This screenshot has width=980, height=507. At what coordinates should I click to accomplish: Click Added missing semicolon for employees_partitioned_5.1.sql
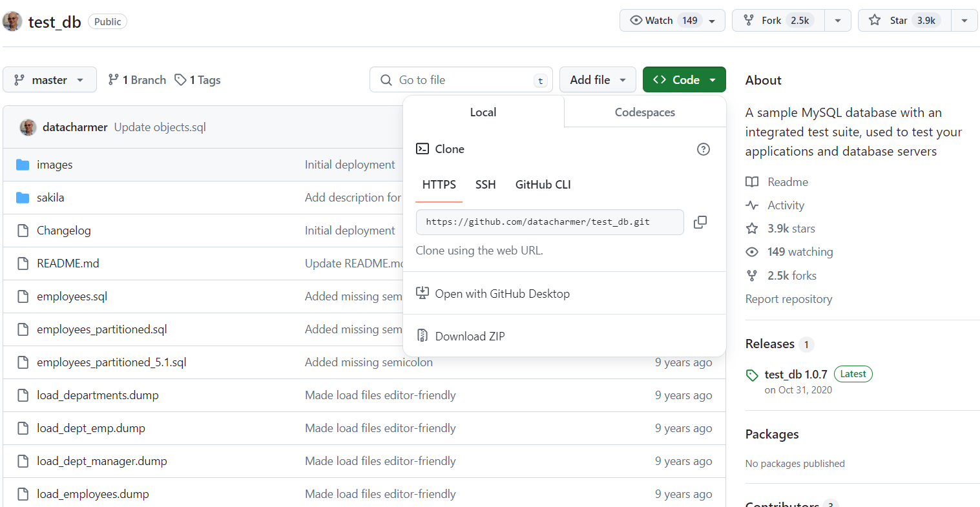(369, 362)
